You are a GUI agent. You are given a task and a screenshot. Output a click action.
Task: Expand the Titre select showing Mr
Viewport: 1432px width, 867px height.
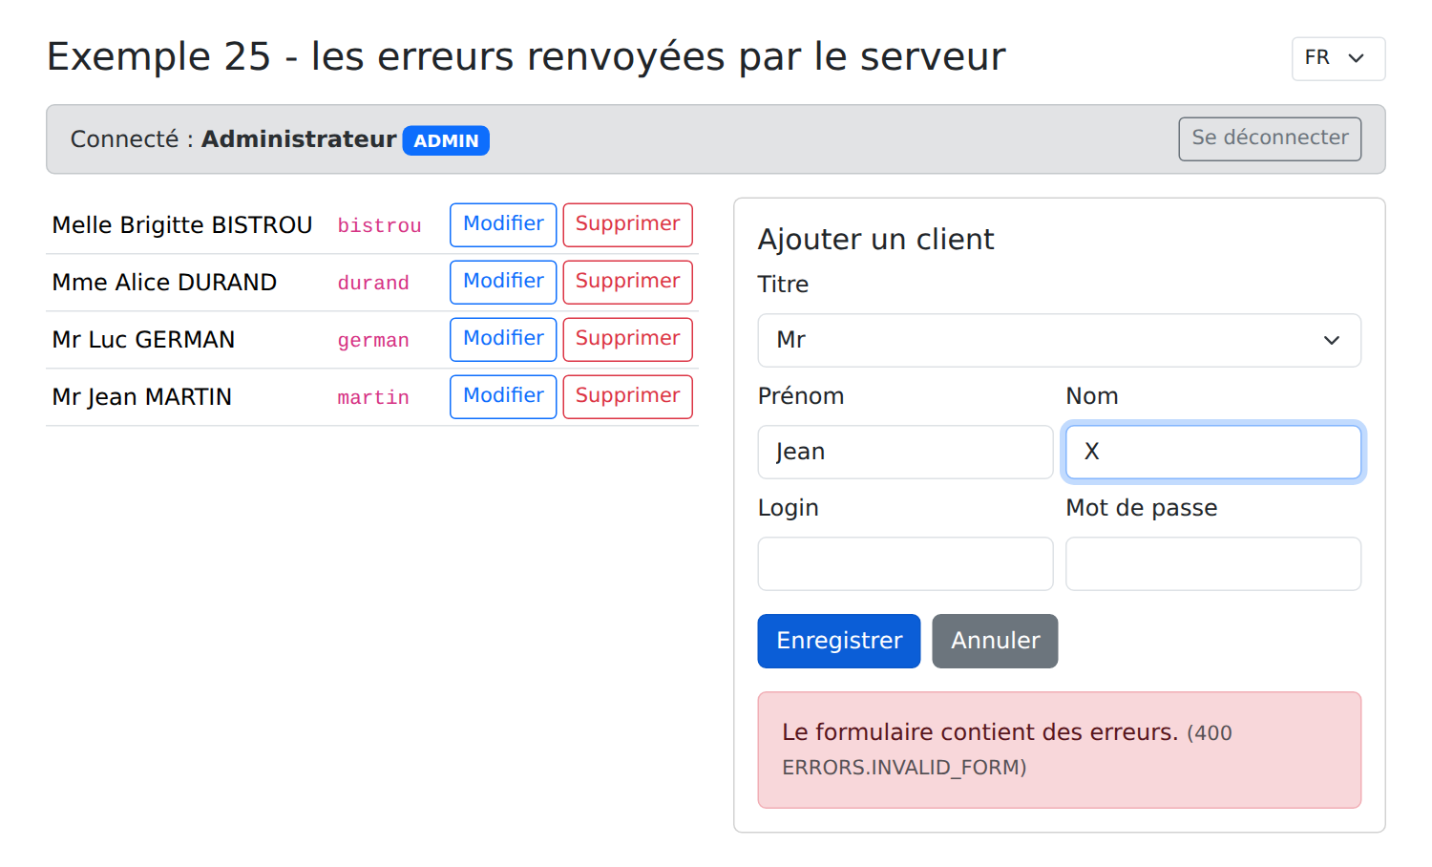(x=1059, y=340)
